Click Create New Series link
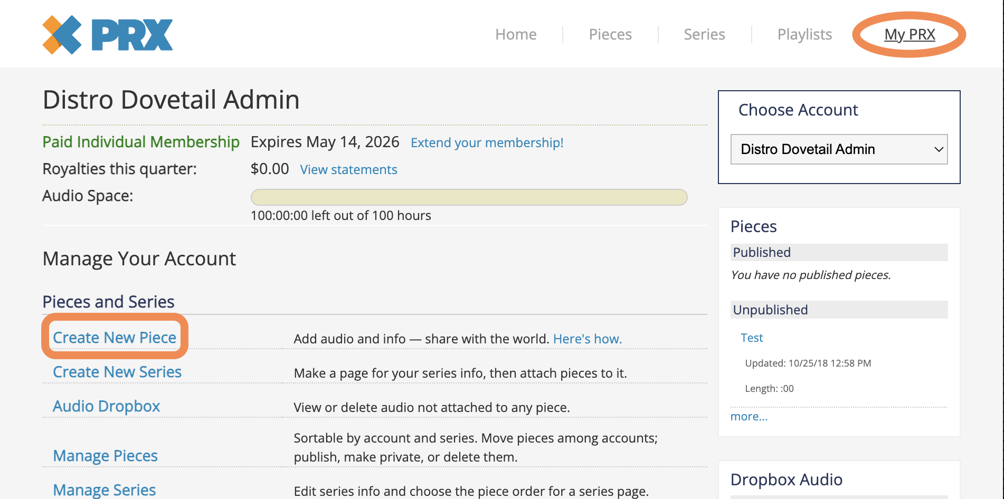Viewport: 1004px width, 499px height. (117, 372)
